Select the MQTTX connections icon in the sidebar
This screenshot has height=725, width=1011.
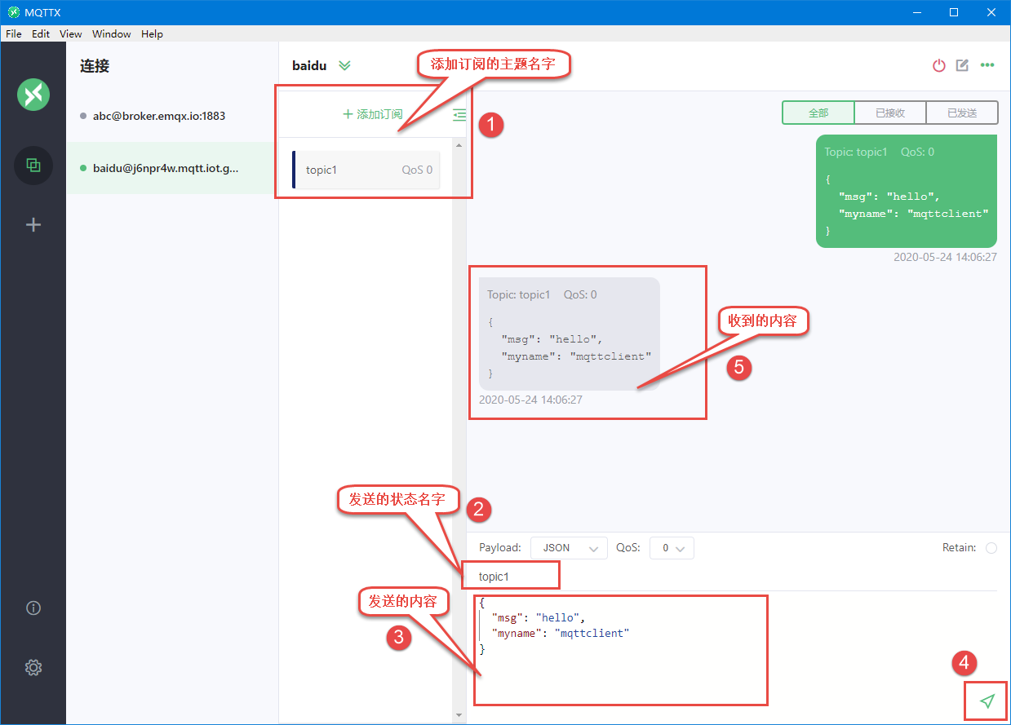pos(33,94)
